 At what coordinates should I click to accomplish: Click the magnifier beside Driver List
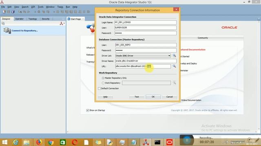[174, 56]
